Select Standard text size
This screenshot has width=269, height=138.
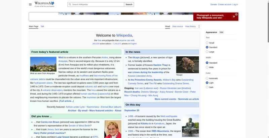tap(207, 47)
